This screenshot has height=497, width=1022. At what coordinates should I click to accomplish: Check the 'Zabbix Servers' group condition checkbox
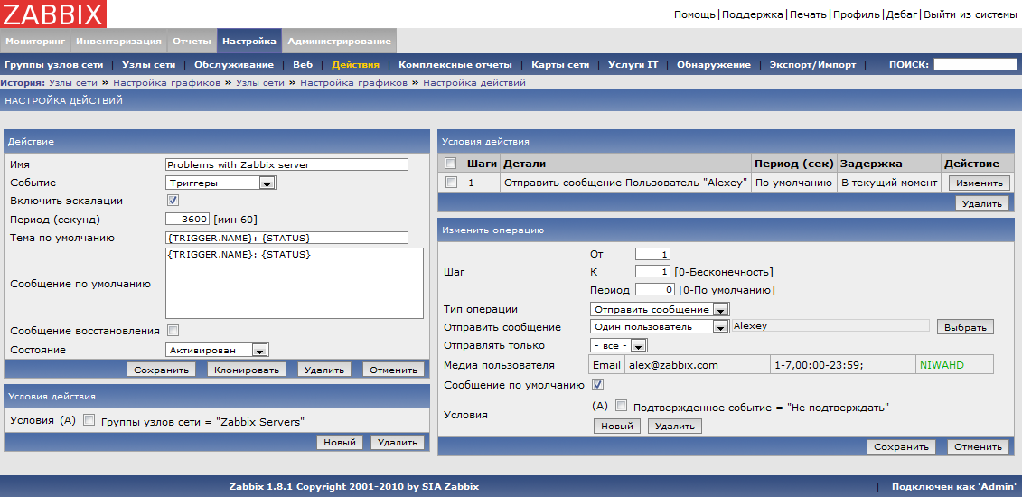click(x=89, y=421)
